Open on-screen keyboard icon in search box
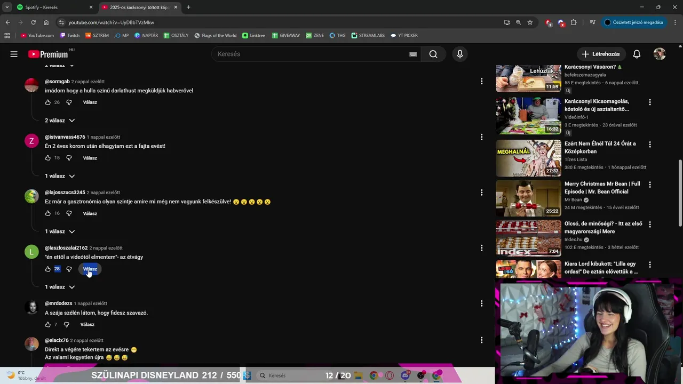Viewport: 683px width, 384px height. pyautogui.click(x=413, y=54)
